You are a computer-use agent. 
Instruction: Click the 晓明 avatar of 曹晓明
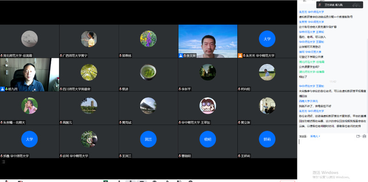208,139
